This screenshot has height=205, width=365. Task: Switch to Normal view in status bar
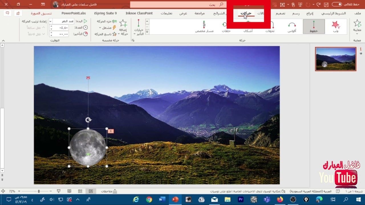click(x=91, y=191)
